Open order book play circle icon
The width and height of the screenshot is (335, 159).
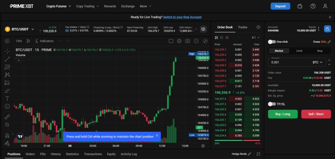[x=258, y=27]
